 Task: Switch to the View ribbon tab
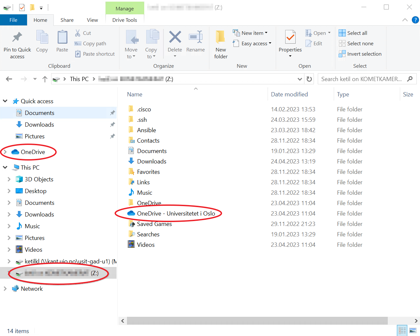(x=92, y=20)
